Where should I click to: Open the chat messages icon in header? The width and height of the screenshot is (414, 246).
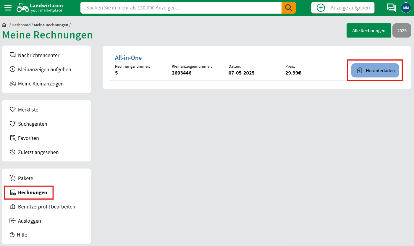[391, 8]
